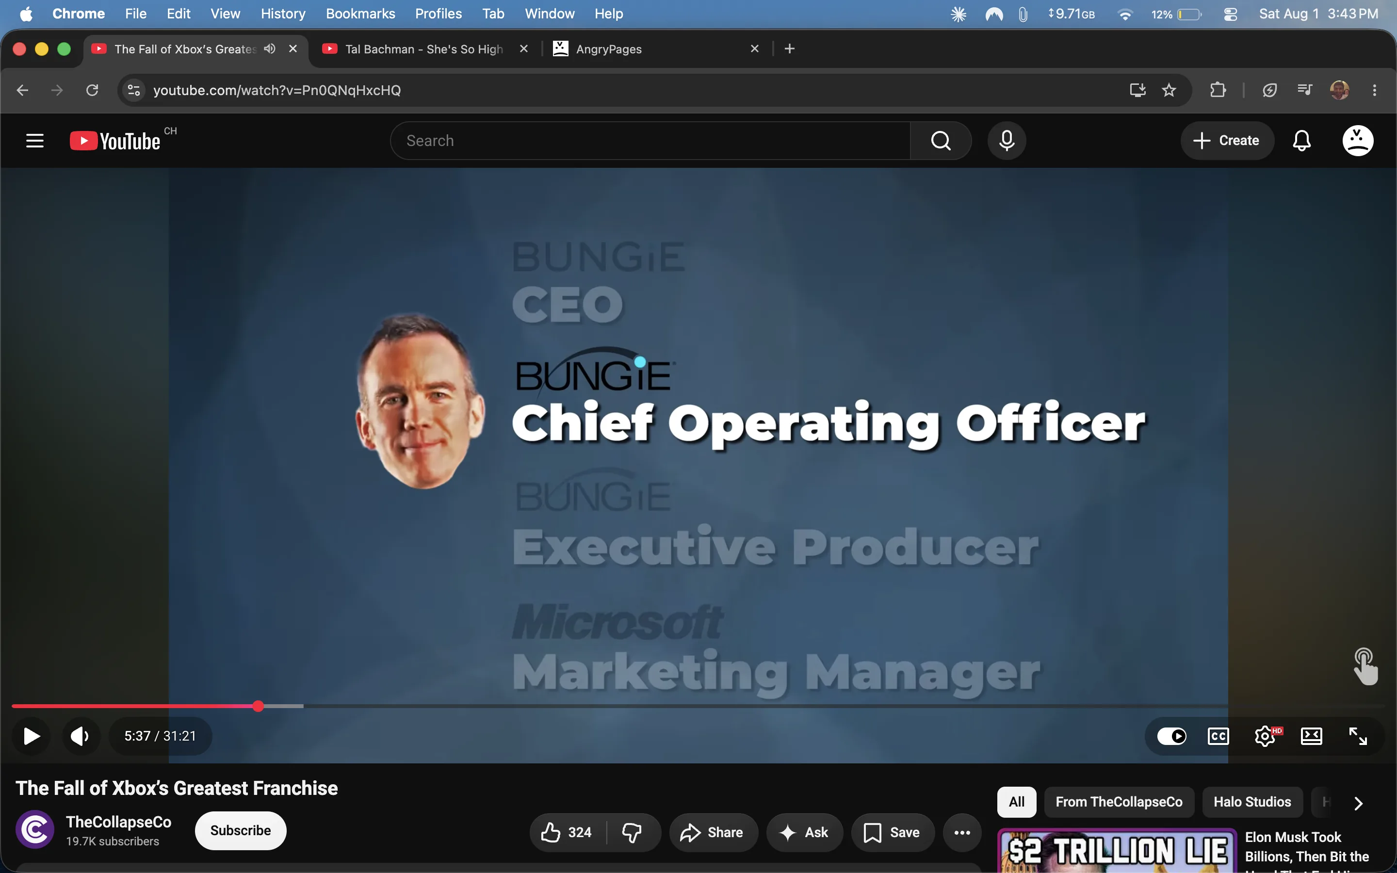Reload the page

tap(92, 90)
